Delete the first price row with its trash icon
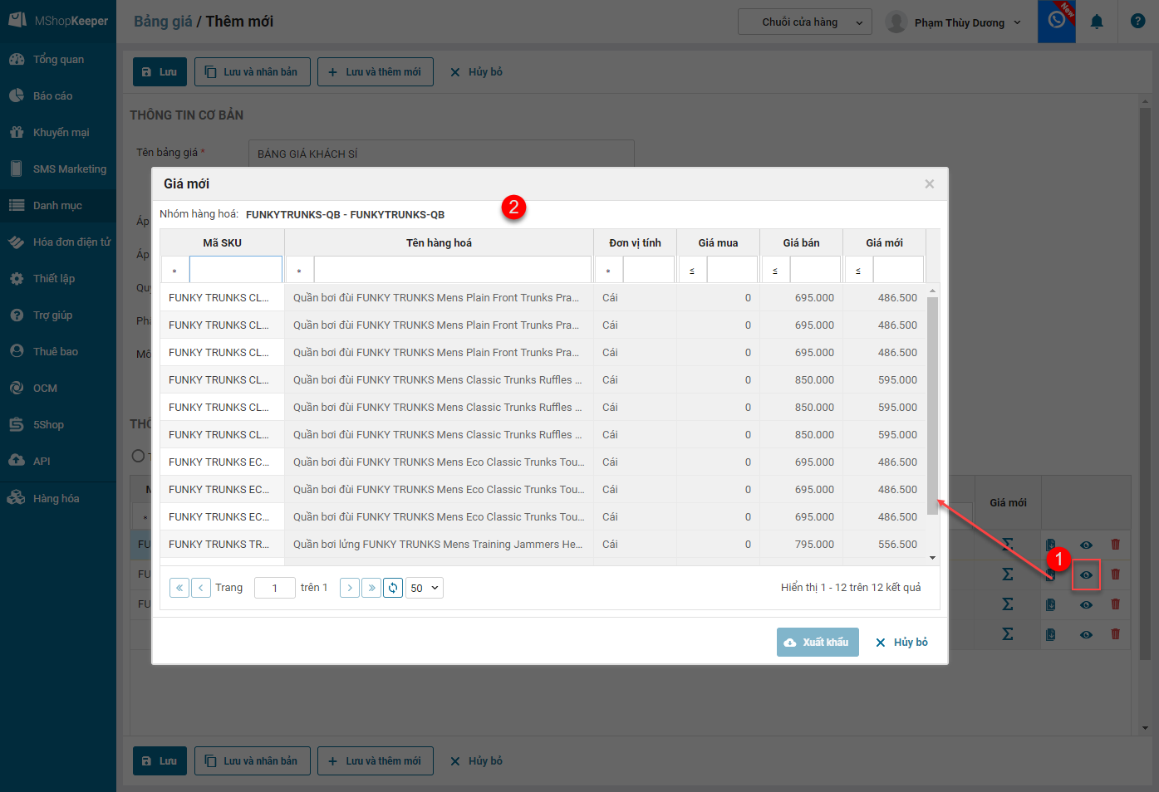The height and width of the screenshot is (792, 1159). (1116, 545)
